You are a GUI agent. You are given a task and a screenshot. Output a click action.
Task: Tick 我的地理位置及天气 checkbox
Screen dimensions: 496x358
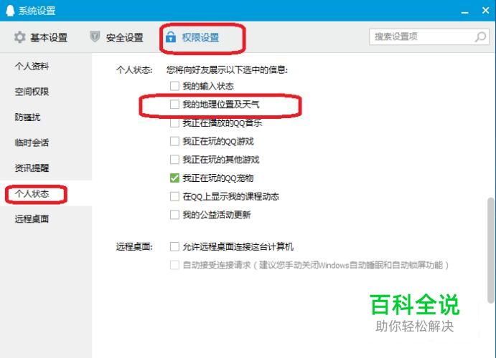coord(174,104)
